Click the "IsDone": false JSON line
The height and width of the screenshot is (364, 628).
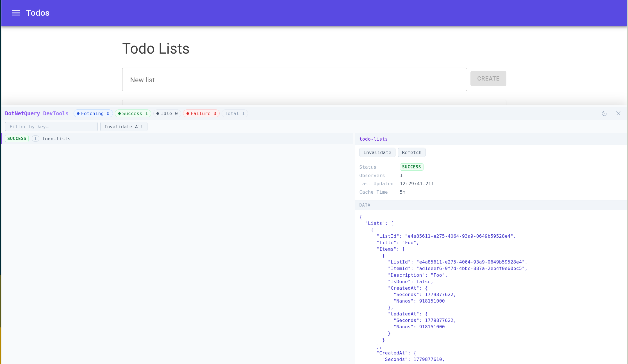410,282
